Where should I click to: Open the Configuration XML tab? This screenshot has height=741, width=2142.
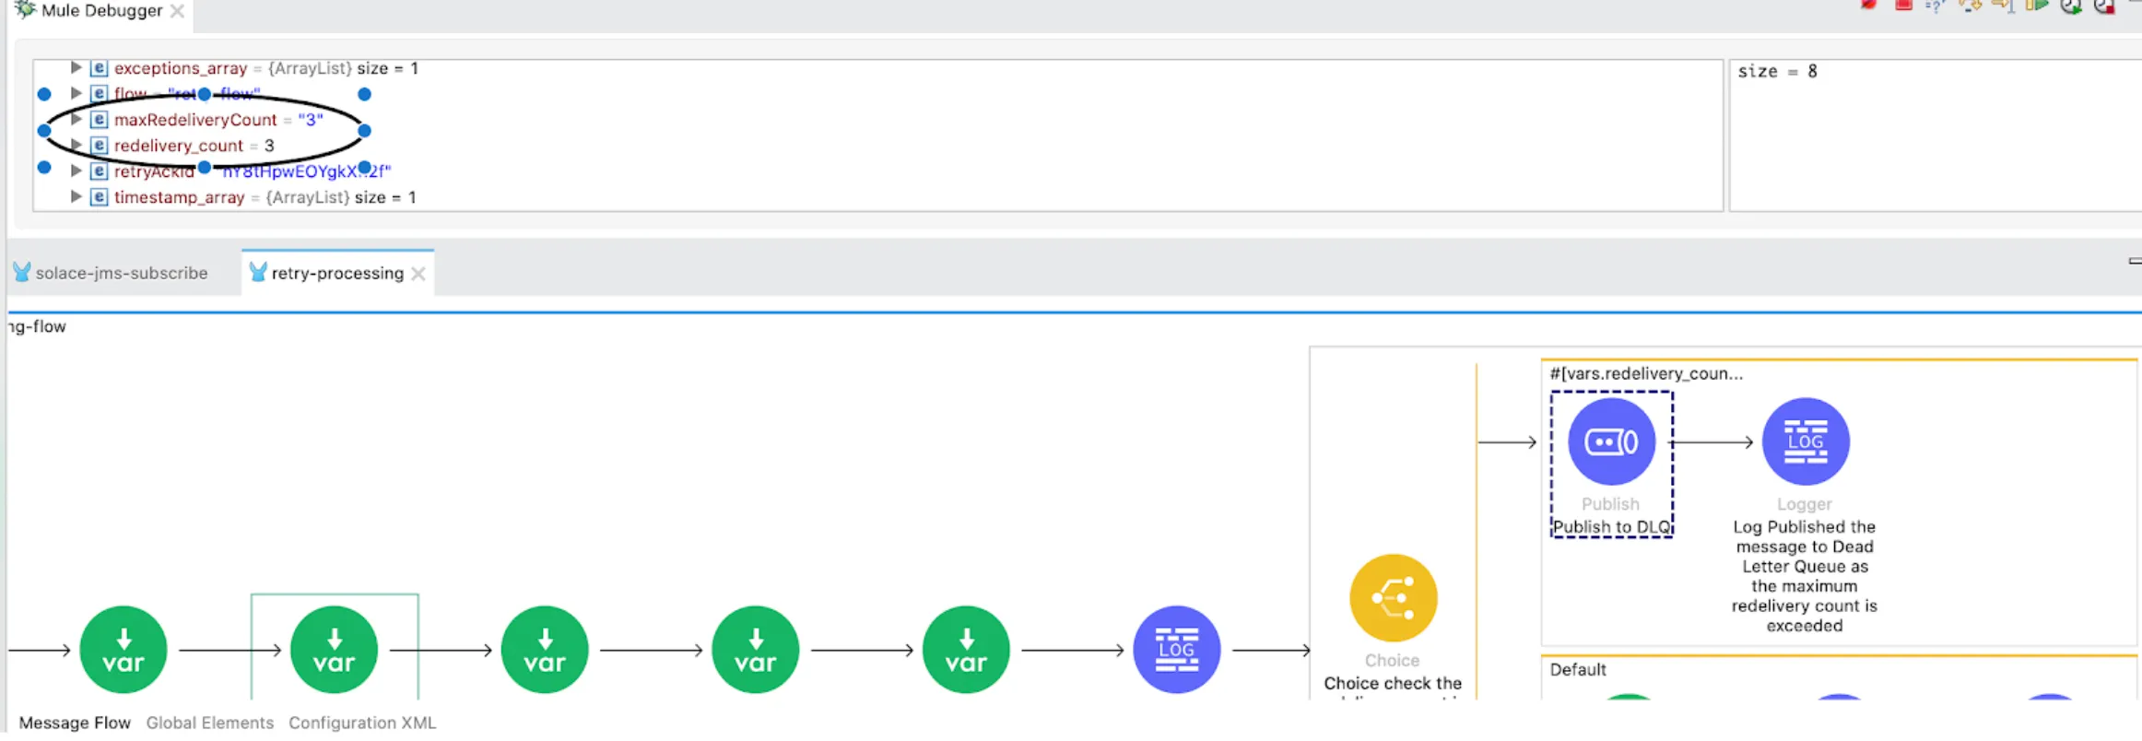coord(362,723)
